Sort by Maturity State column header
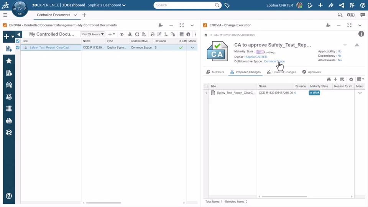The height and width of the screenshot is (207, 368). coord(319,86)
